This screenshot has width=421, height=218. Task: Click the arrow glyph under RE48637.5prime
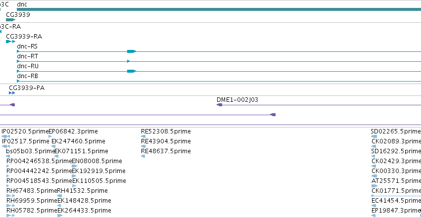point(143,156)
